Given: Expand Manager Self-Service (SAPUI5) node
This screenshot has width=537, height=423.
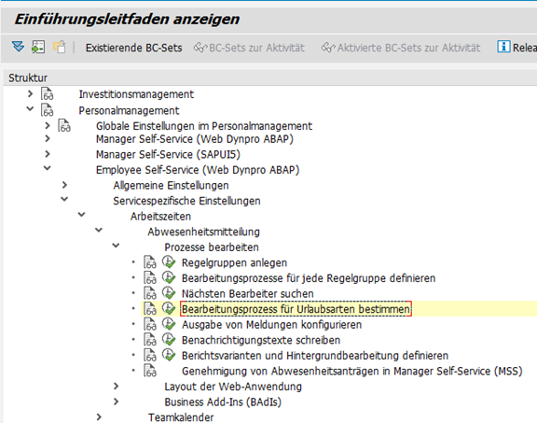Looking at the screenshot, I should [48, 154].
